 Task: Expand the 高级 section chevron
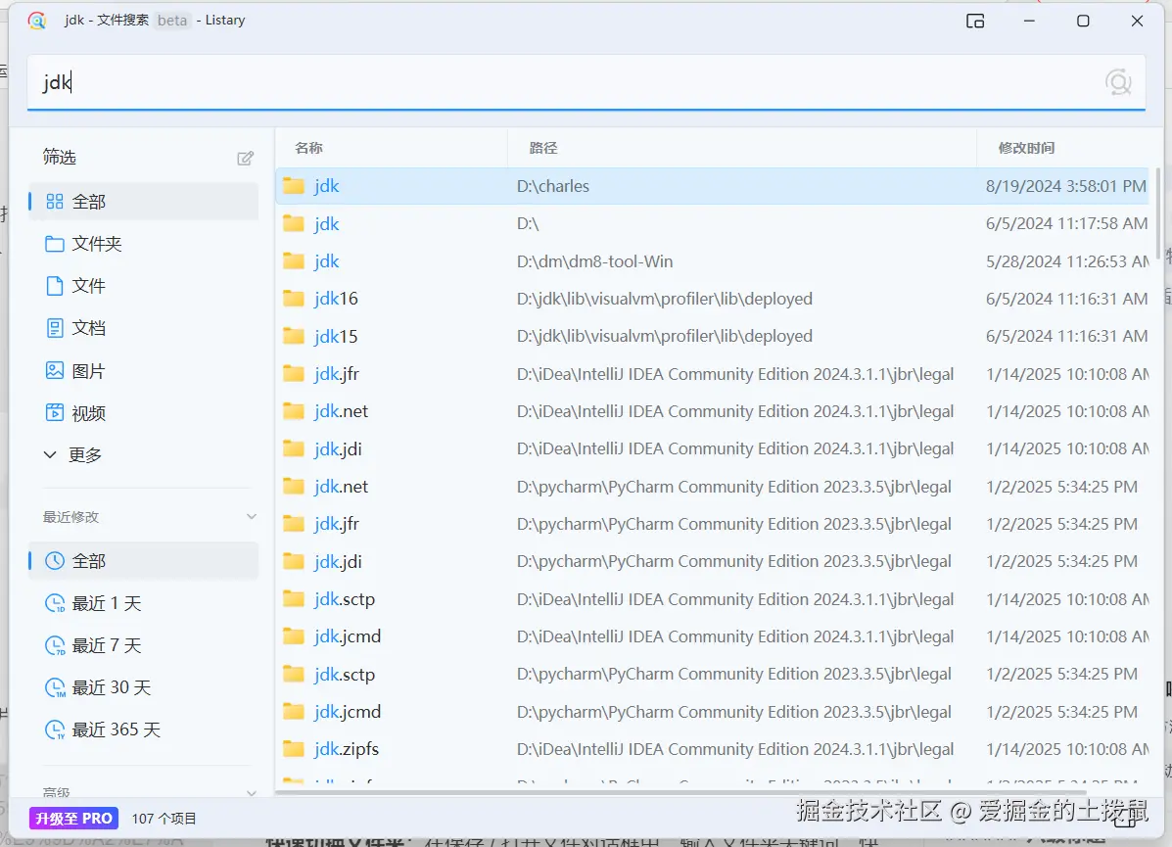point(251,792)
